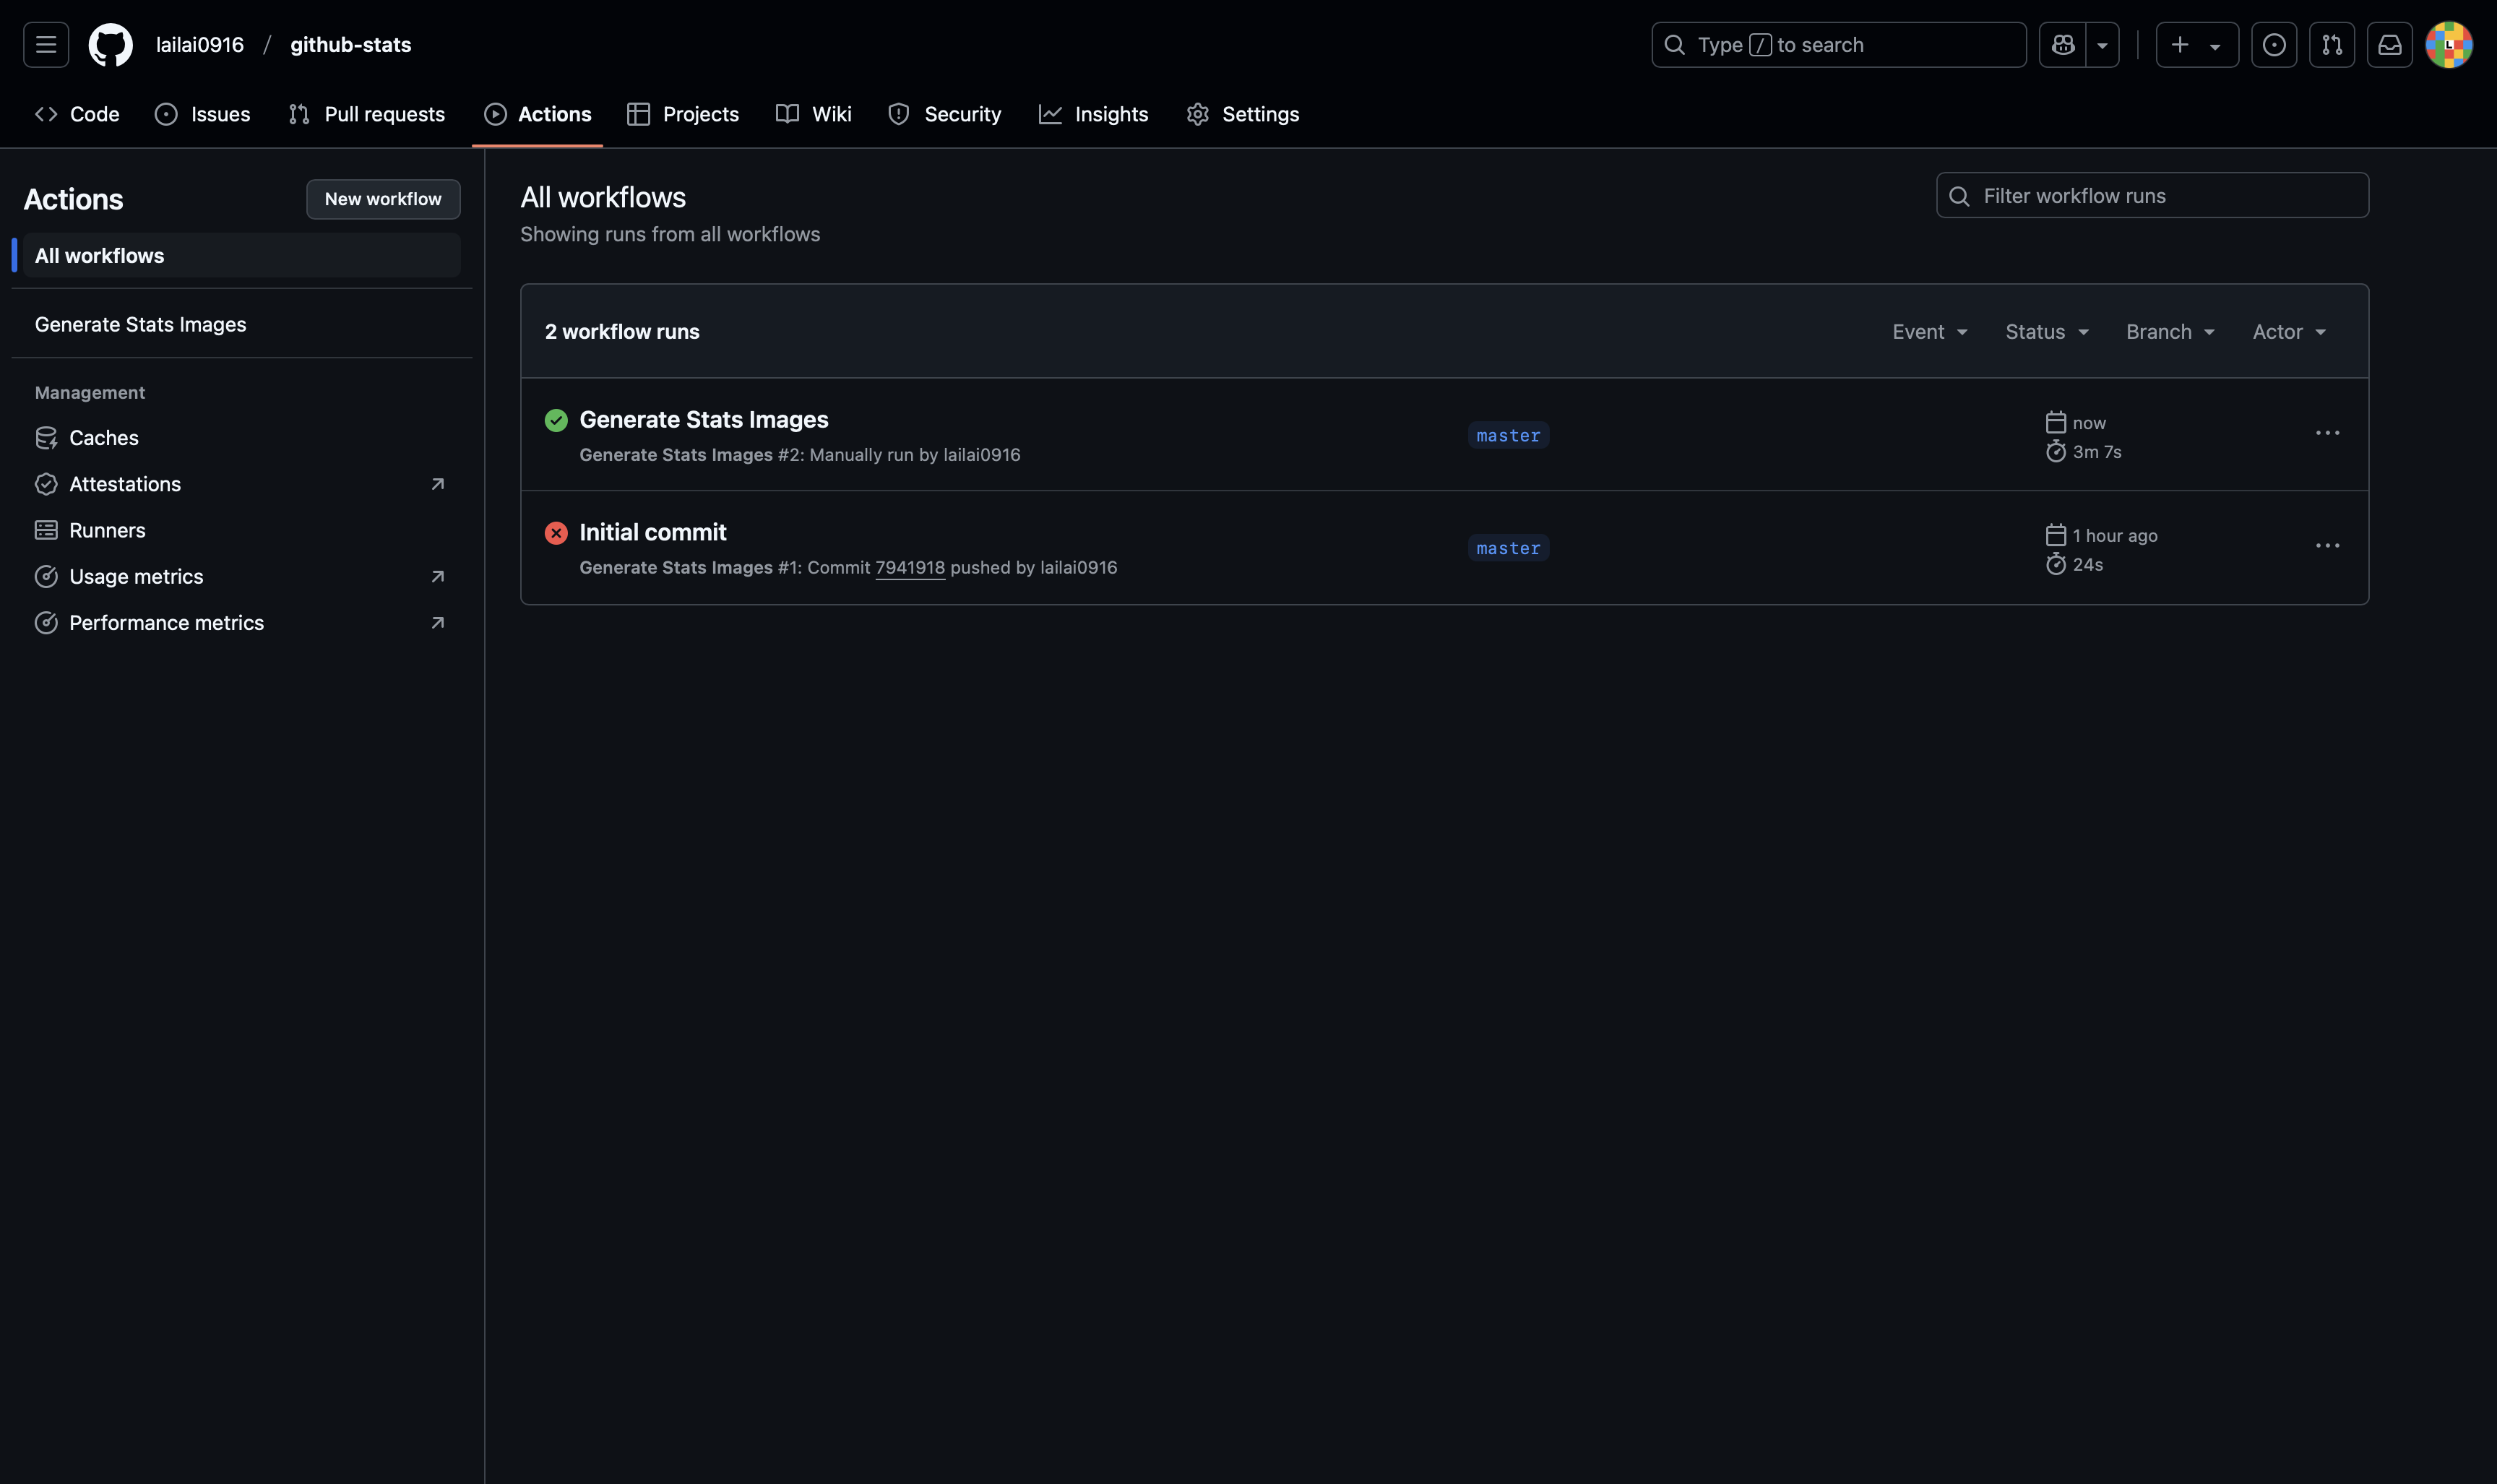The image size is (2497, 1484).
Task: Open the issues icon in the header
Action: point(2273,45)
